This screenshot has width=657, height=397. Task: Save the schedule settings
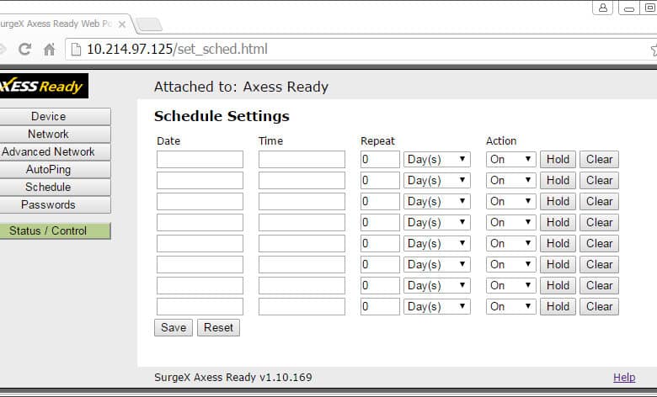point(174,327)
